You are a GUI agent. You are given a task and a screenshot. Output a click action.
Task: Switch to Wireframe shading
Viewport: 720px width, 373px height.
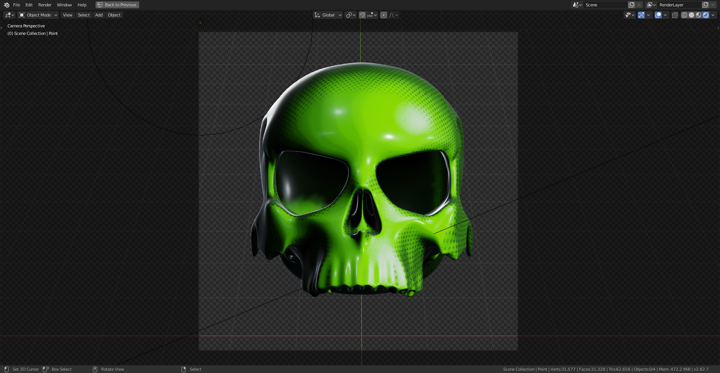(684, 15)
